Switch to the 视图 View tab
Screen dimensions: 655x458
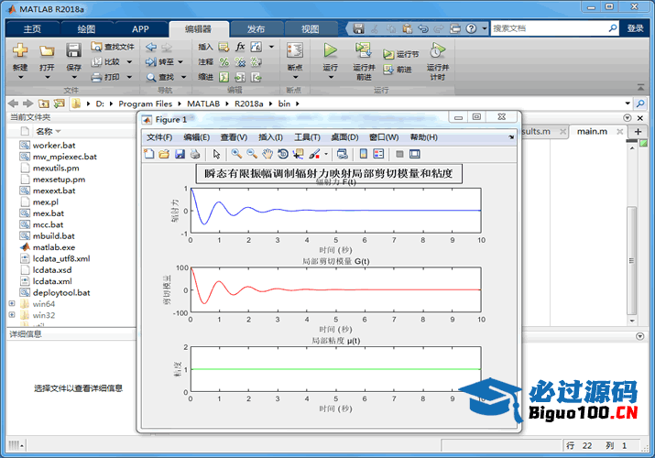310,29
